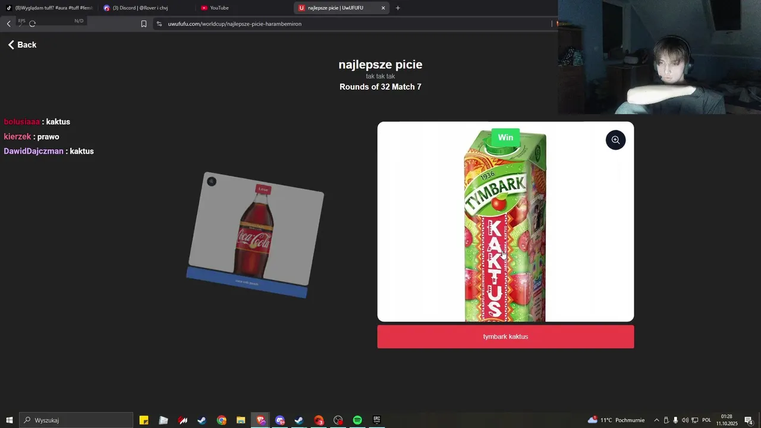Select the Tymbark Kaktus carton image
Screen dimensions: 761x428
[x=505, y=222]
